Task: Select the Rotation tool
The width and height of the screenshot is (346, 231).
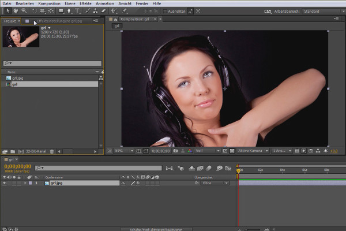Action: pyautogui.click(x=35, y=11)
